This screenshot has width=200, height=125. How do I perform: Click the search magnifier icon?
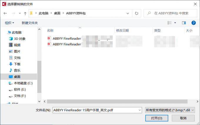[149, 13]
